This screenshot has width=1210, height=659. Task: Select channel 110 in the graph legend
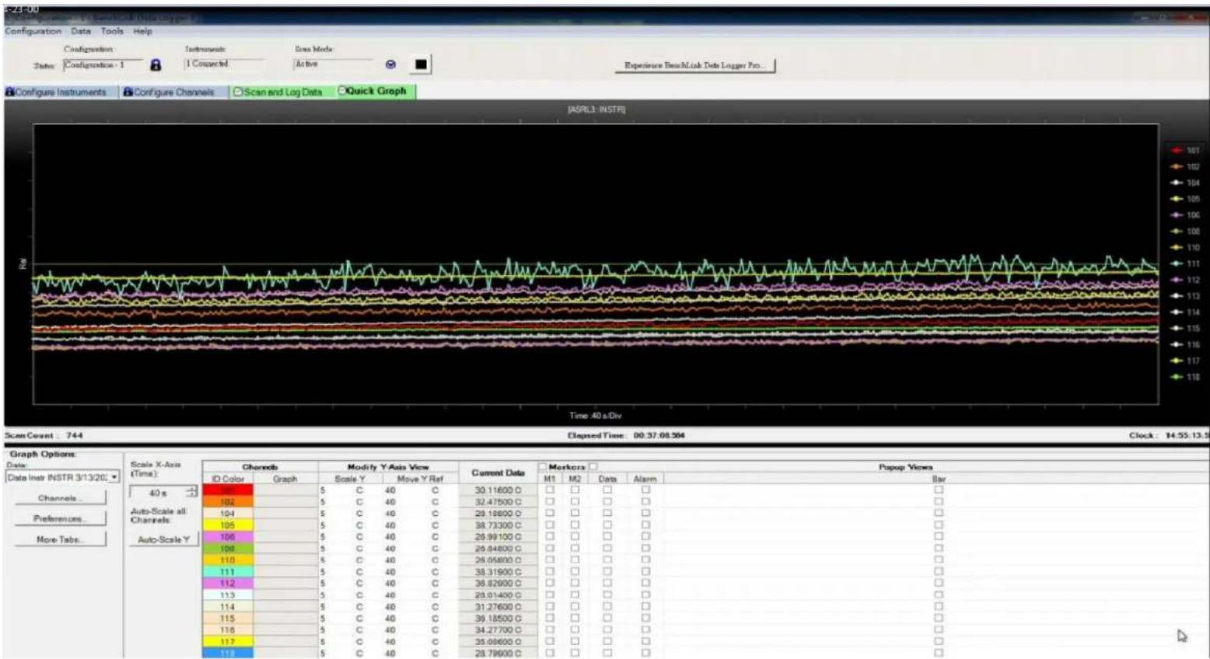coord(1186,247)
